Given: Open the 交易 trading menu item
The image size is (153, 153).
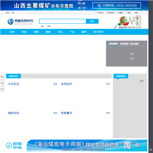Looking at the screenshot, I should 60,32.
